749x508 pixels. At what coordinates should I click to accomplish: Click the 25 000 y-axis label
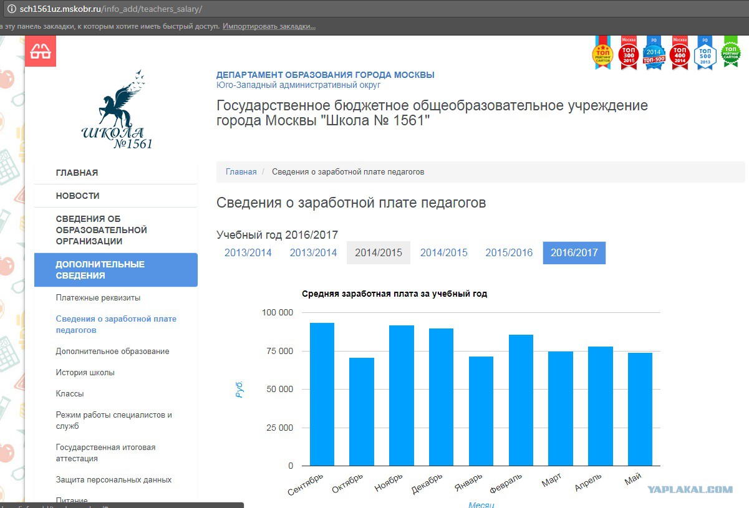pos(278,428)
